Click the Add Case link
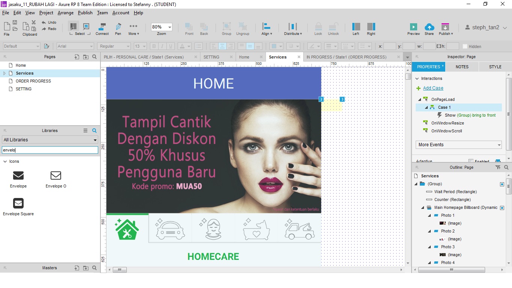This screenshot has height=288, width=512. (x=433, y=88)
